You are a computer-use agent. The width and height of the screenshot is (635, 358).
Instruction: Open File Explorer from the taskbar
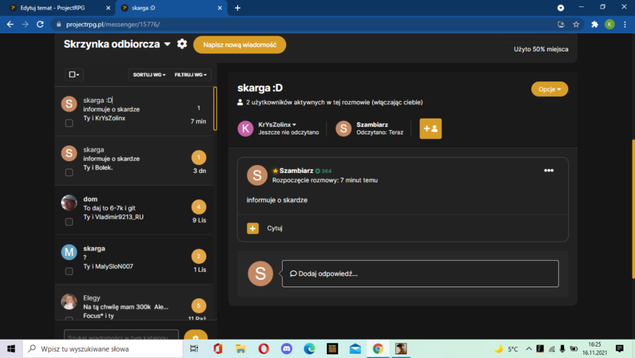[x=241, y=348]
